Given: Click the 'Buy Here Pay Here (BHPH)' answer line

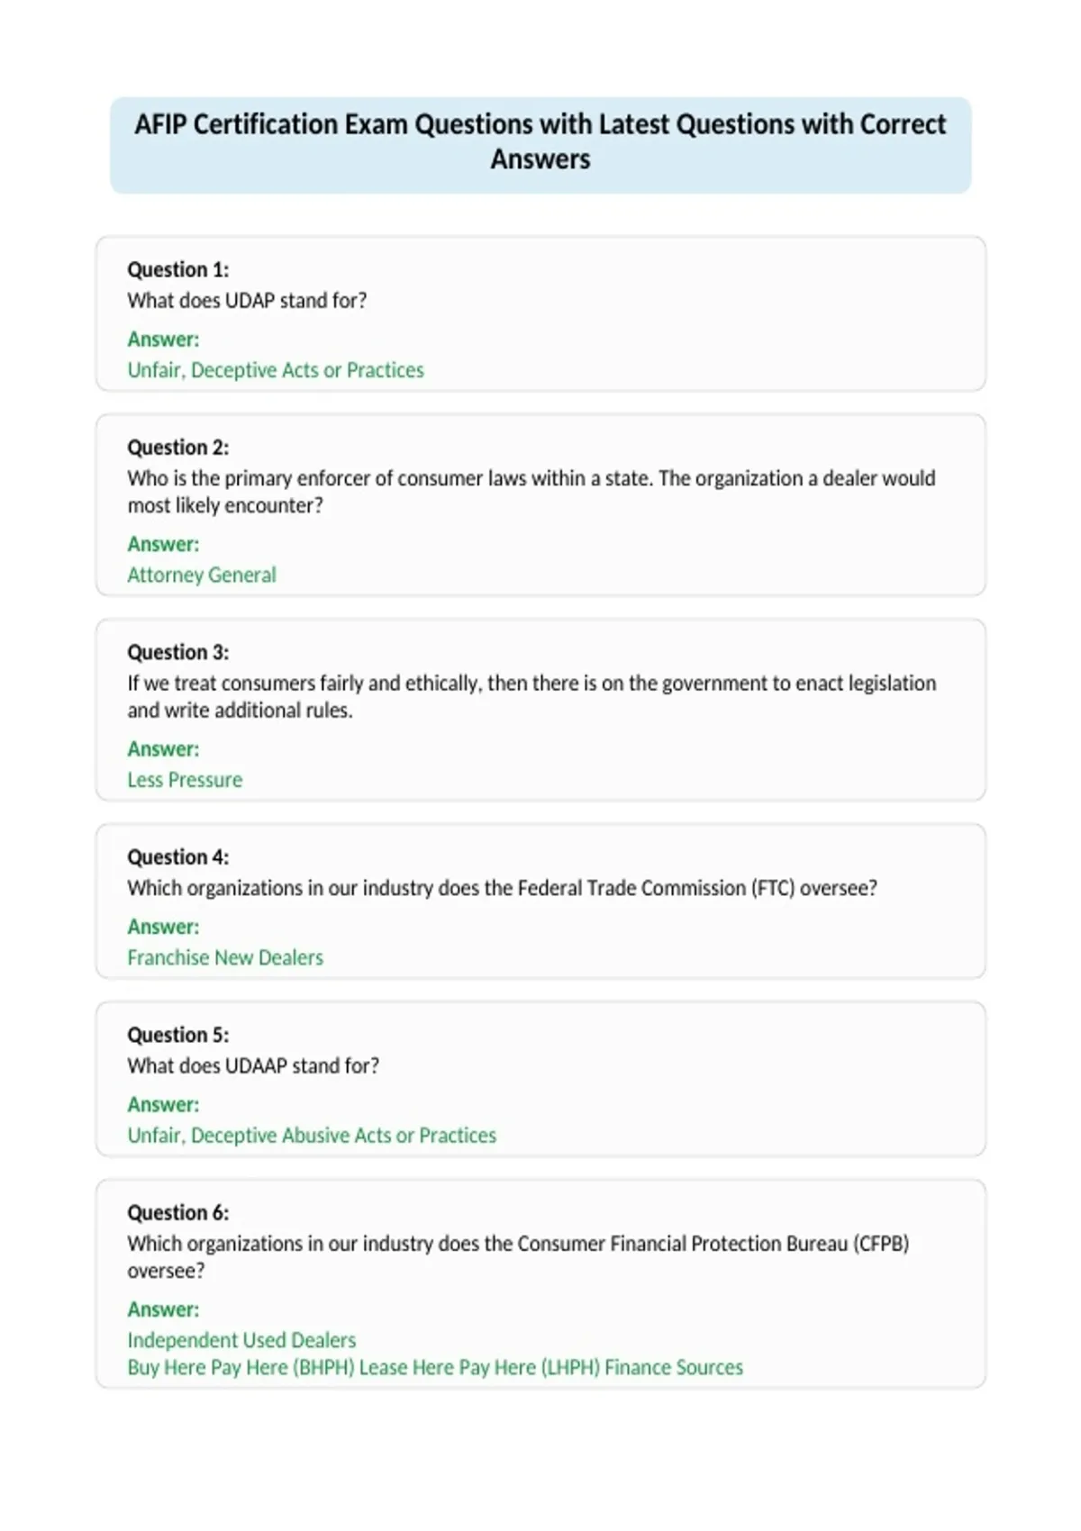Looking at the screenshot, I should tap(435, 1367).
